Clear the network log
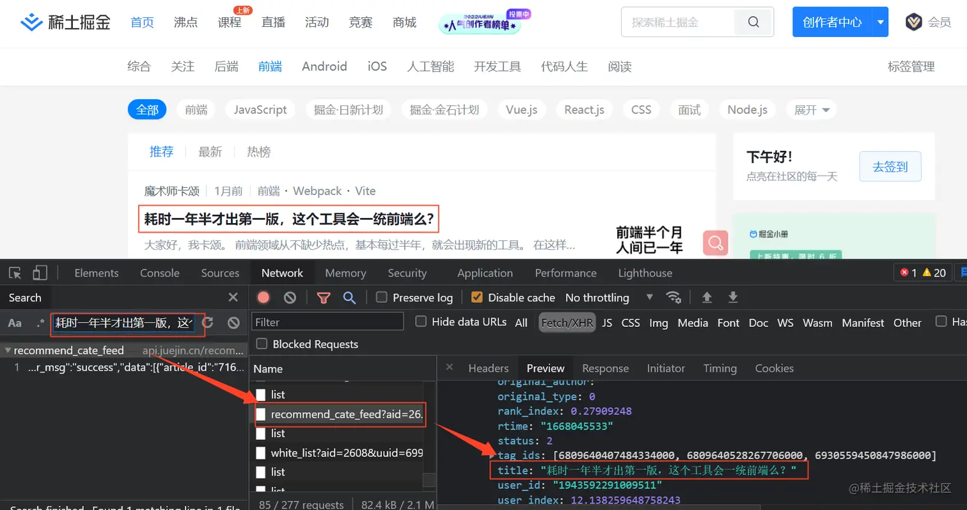This screenshot has height=510, width=967. pyautogui.click(x=290, y=297)
